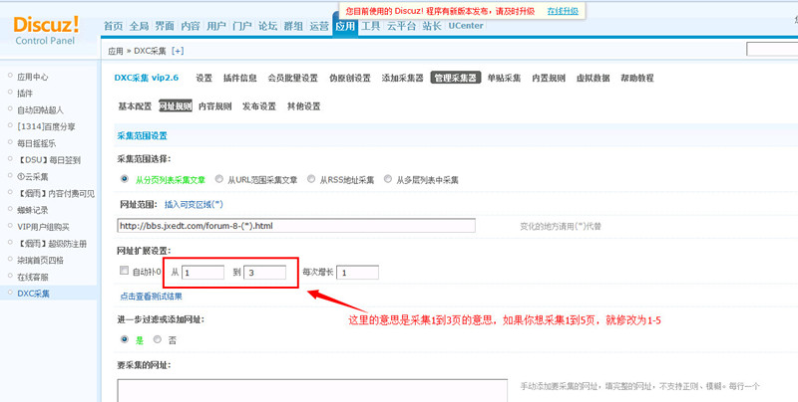
Task: Open the 单贴采集 tab
Action: point(504,78)
